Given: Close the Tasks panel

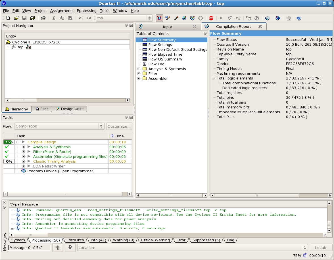Looking at the screenshot, I should 131,118.
